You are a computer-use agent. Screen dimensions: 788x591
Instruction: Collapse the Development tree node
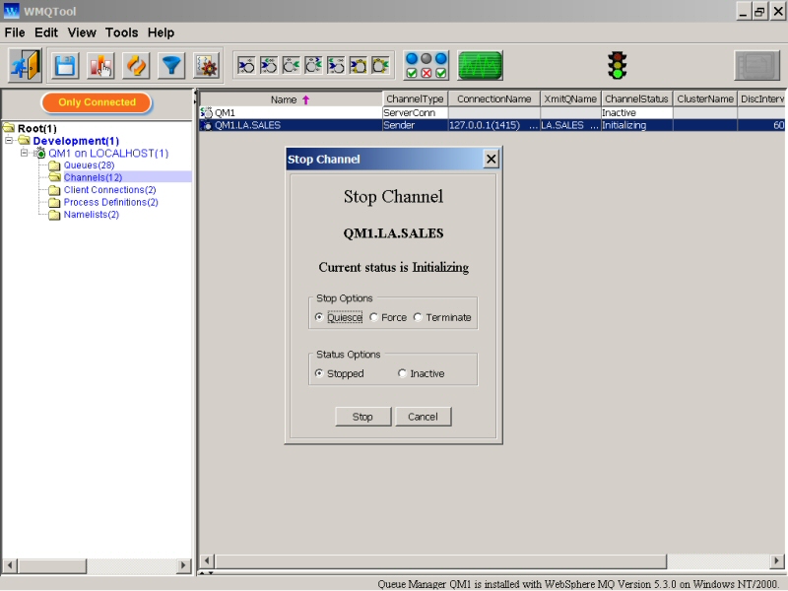pos(9,140)
